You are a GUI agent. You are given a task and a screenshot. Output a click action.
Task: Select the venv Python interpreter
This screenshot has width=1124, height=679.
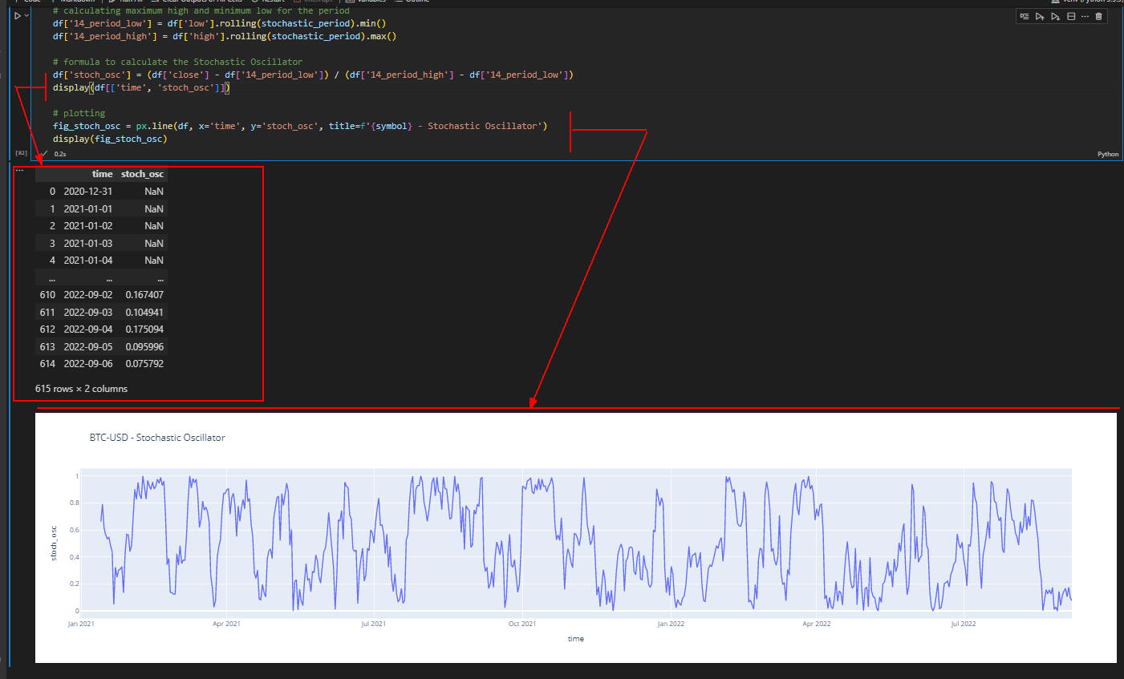(x=1087, y=2)
